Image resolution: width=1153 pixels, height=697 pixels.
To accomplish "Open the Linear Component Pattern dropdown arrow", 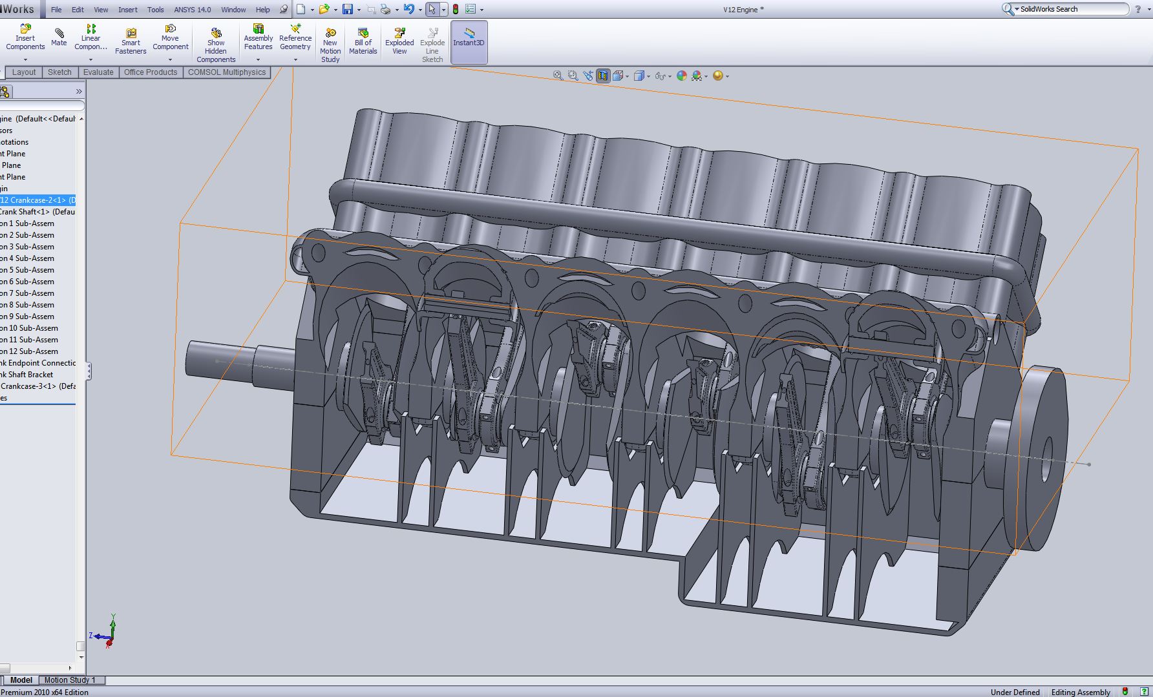I will (91, 59).
